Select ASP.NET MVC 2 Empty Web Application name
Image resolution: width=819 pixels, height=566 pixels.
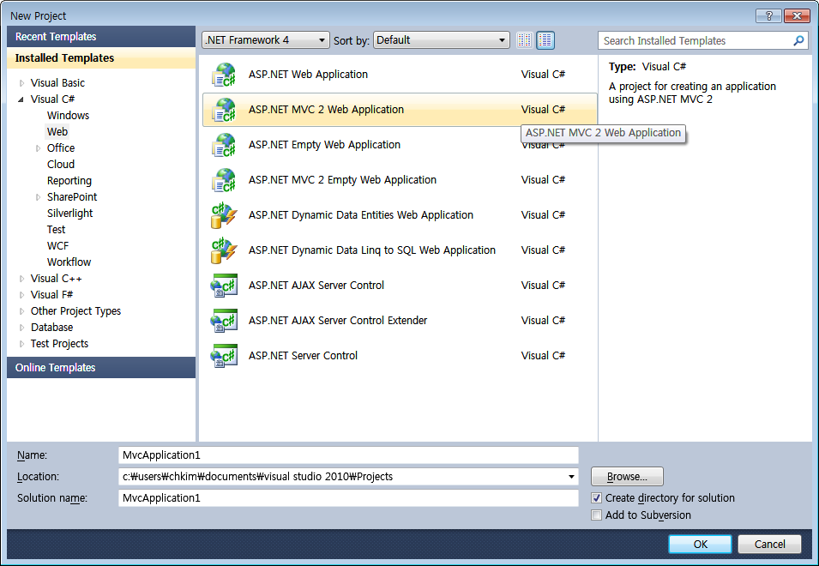click(342, 180)
